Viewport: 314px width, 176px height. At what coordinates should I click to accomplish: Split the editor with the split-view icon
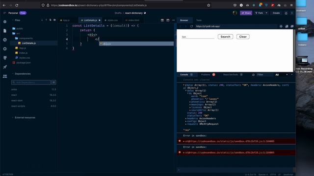162,20
